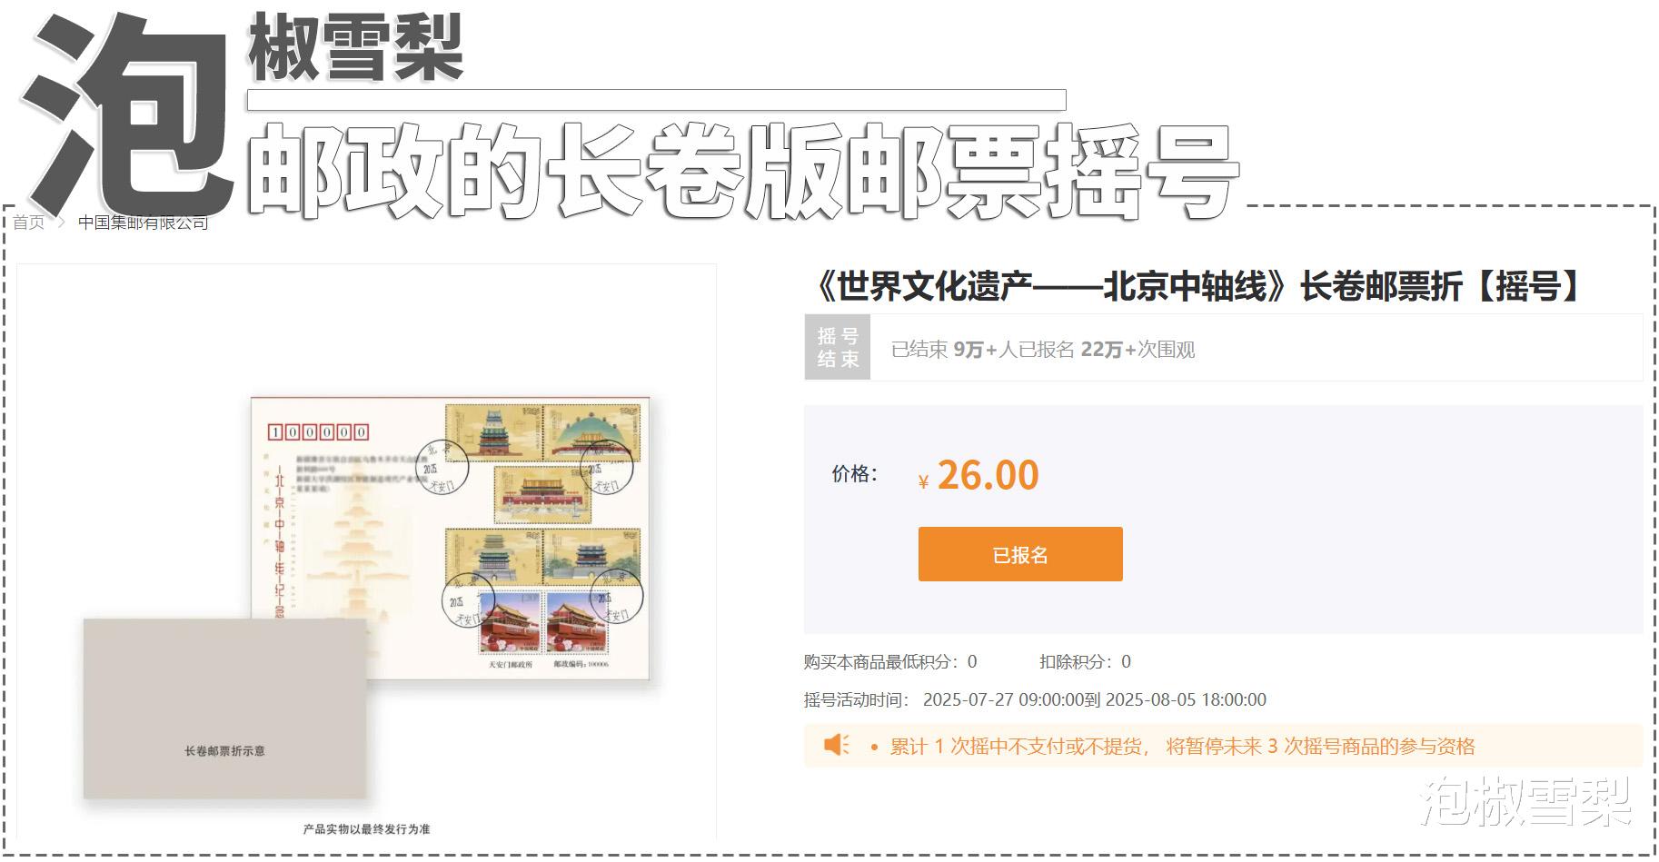Image resolution: width=1659 pixels, height=862 pixels.
Task: Click the 扣除积分 value
Action: [x=1127, y=662]
